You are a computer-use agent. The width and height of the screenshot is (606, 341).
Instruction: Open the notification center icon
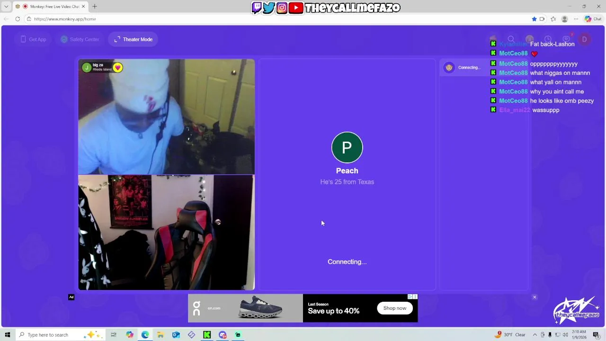[596, 335]
